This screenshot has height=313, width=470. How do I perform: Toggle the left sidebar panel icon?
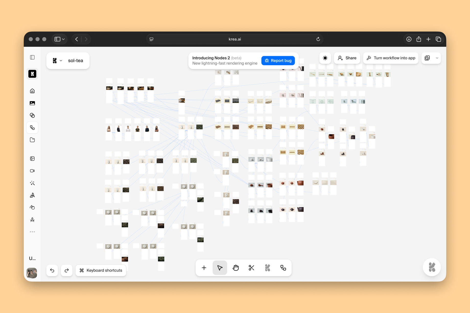[32, 57]
